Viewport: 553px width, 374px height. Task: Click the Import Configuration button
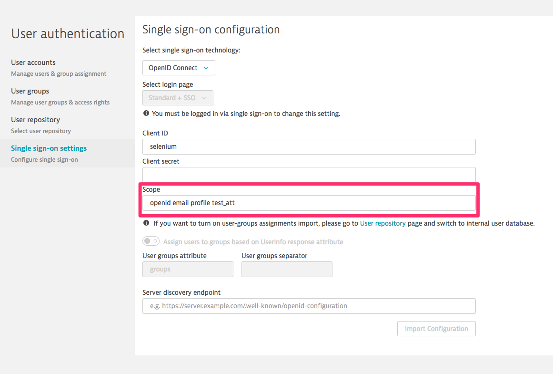(436, 329)
